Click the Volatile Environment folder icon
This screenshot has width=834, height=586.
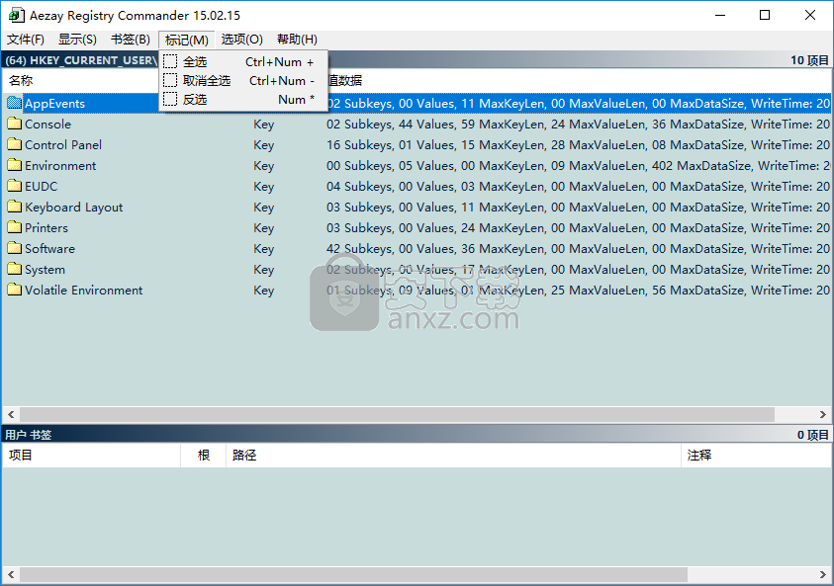(x=15, y=290)
